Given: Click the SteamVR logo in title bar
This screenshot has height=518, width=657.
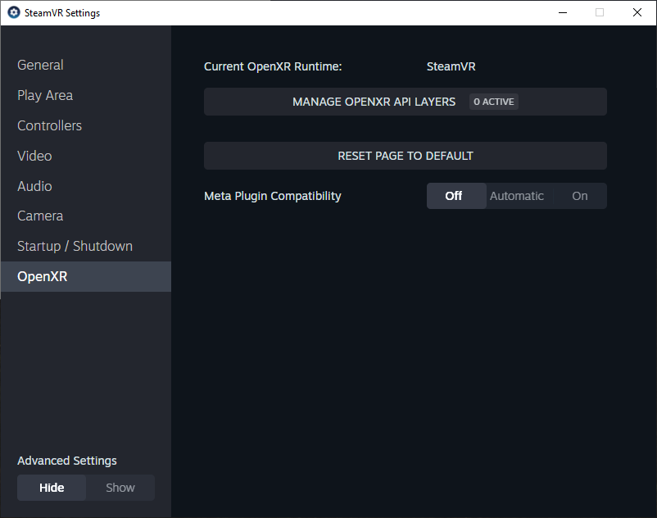Looking at the screenshot, I should pos(14,12).
